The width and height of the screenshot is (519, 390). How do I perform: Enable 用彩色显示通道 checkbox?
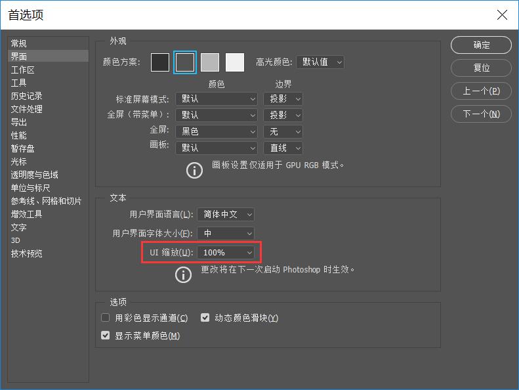pos(105,318)
